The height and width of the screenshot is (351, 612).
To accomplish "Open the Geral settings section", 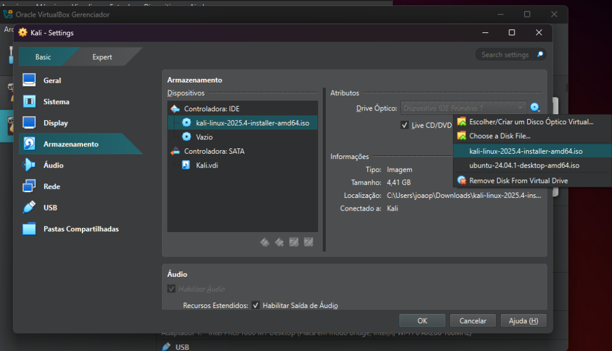I will [x=52, y=81].
